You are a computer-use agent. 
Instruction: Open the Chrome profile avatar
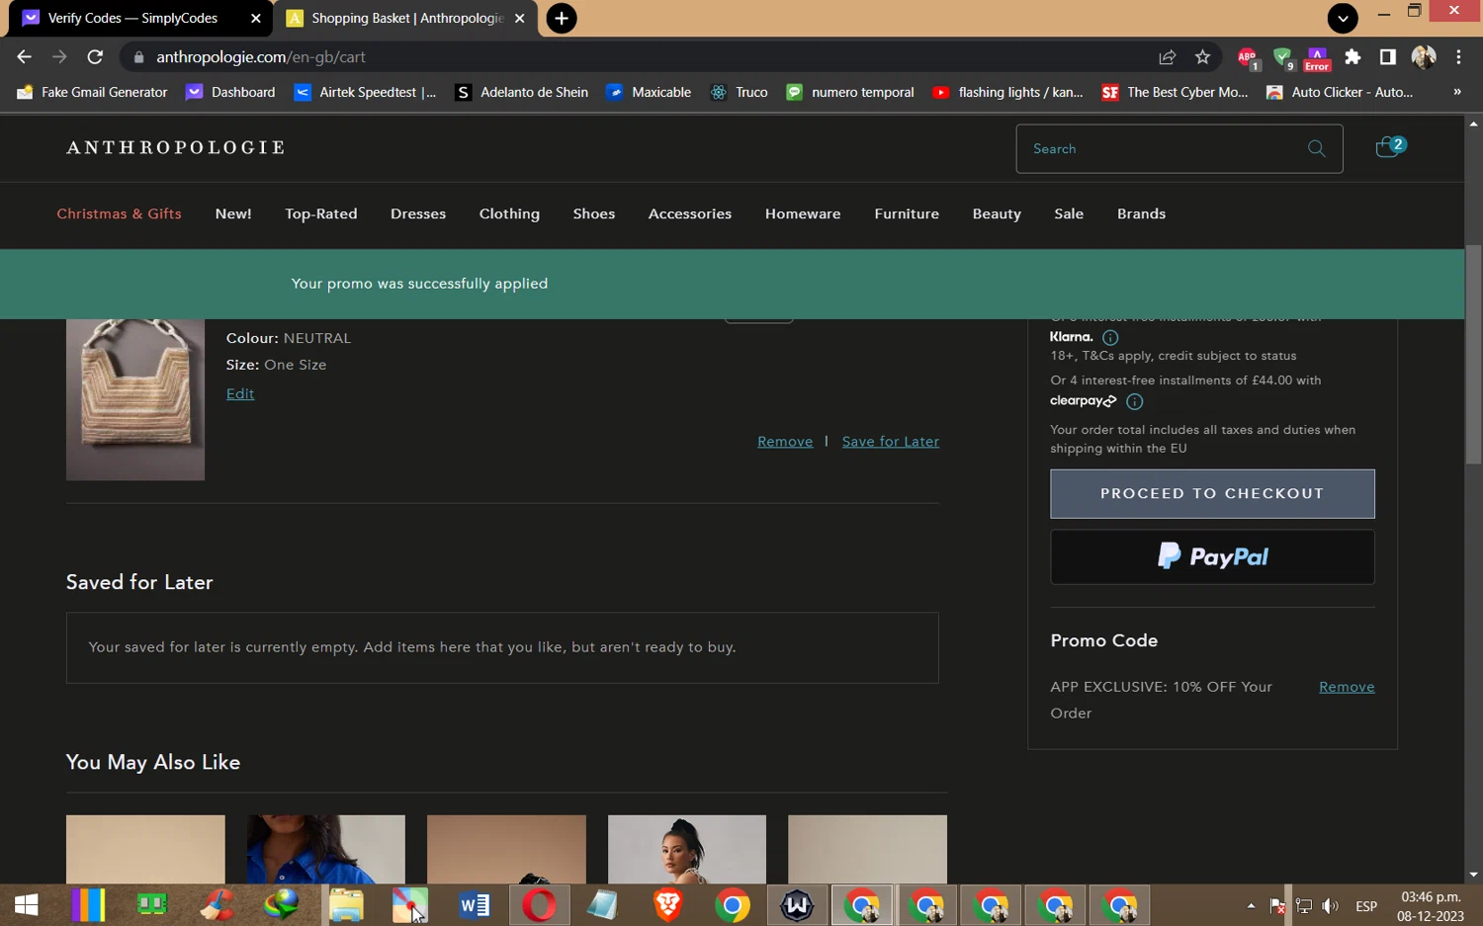[1424, 57]
